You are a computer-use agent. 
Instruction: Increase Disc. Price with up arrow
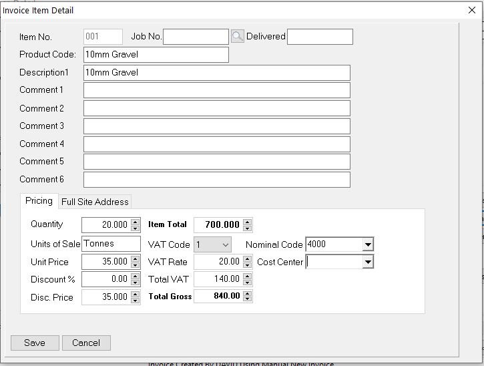coord(135,293)
